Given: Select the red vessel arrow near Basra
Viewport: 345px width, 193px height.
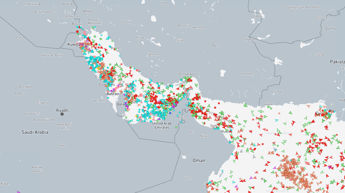Looking at the screenshot, I should [x=77, y=32].
